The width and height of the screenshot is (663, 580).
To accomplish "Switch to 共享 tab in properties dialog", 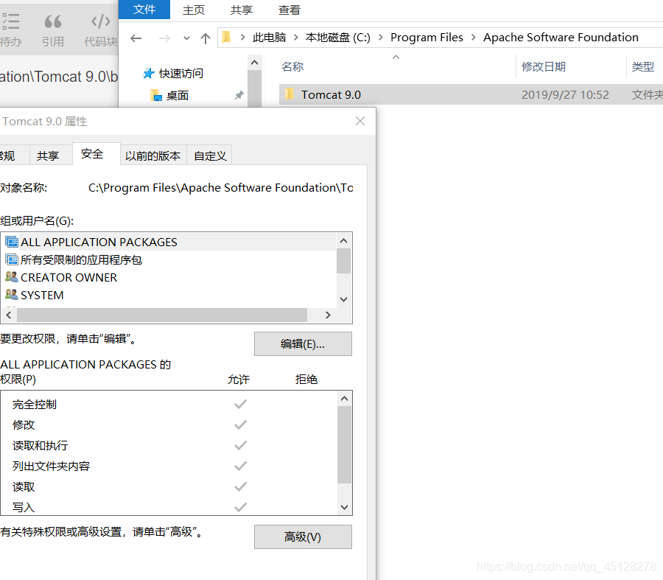I will click(x=48, y=156).
